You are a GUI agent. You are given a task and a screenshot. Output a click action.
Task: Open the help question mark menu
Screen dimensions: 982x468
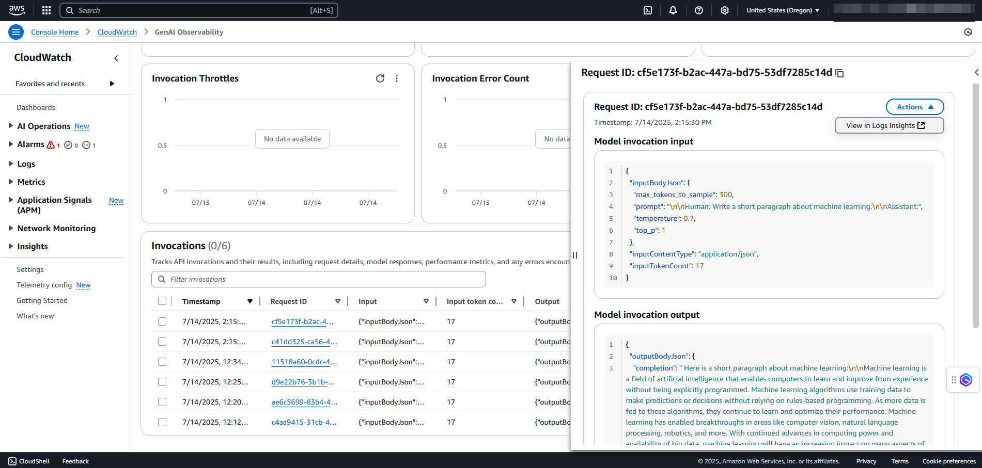point(698,10)
